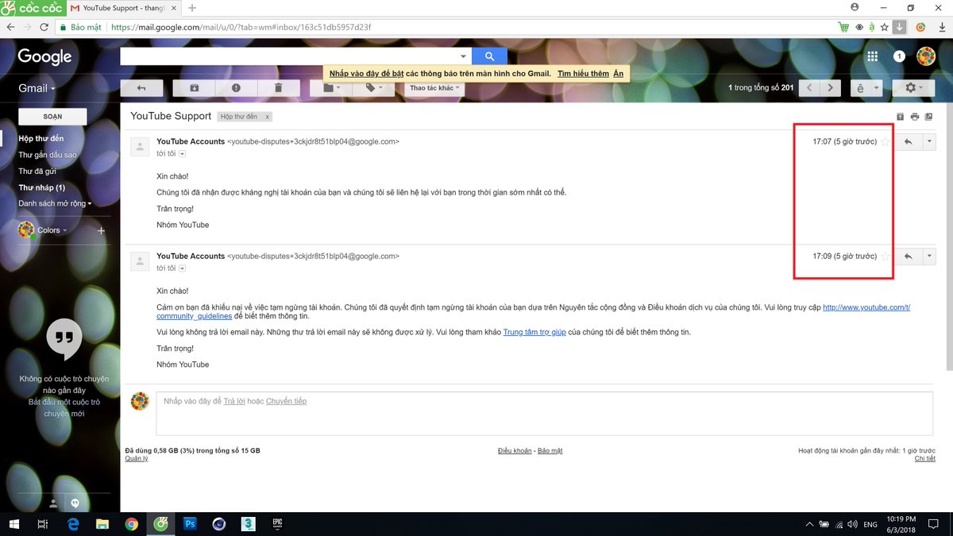The height and width of the screenshot is (536, 953).
Task: Open more options for 17:07 message
Action: click(x=930, y=142)
